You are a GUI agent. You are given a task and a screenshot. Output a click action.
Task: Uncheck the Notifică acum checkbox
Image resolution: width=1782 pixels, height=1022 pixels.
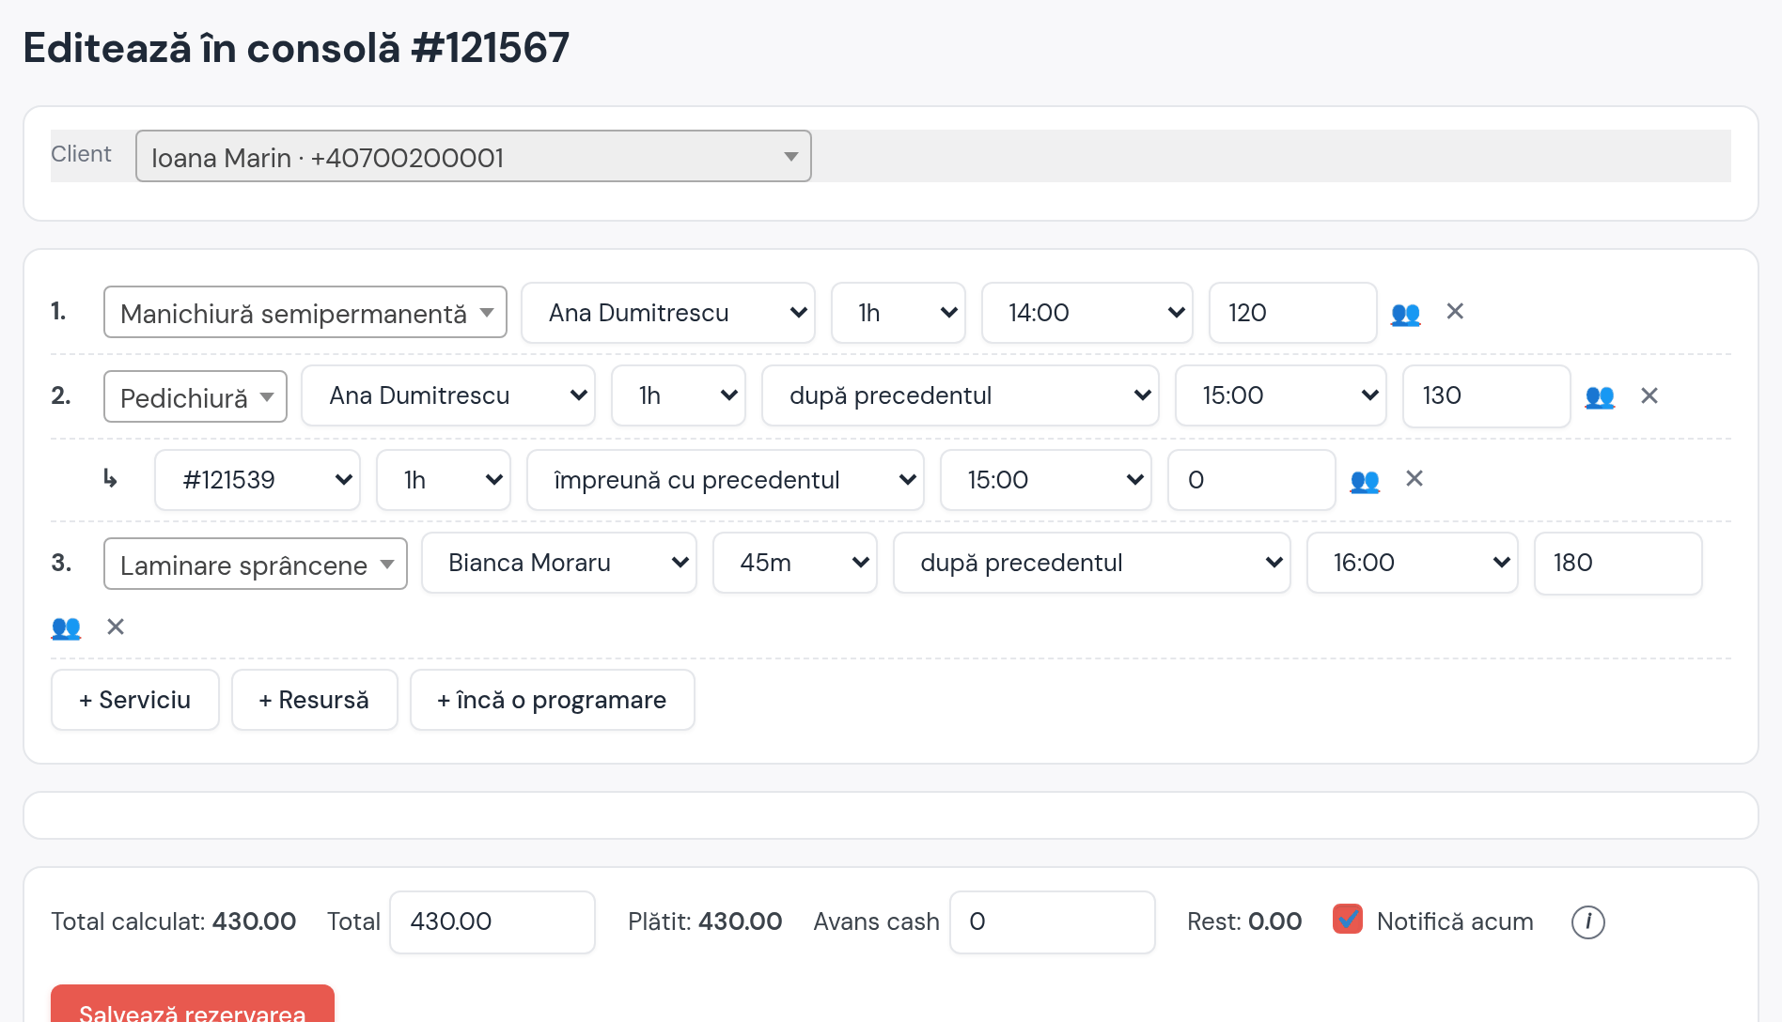click(x=1348, y=919)
